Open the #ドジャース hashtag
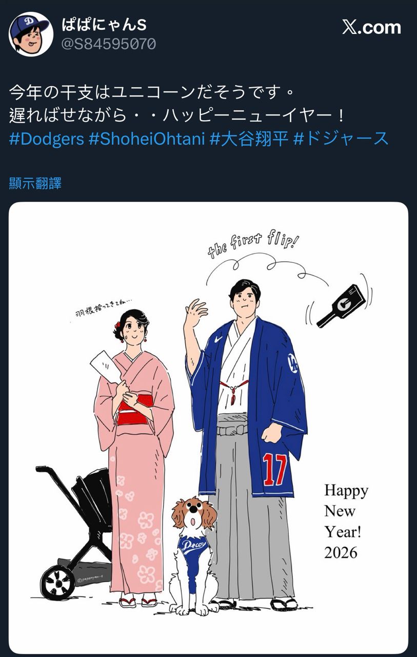The image size is (417, 657). 341,139
